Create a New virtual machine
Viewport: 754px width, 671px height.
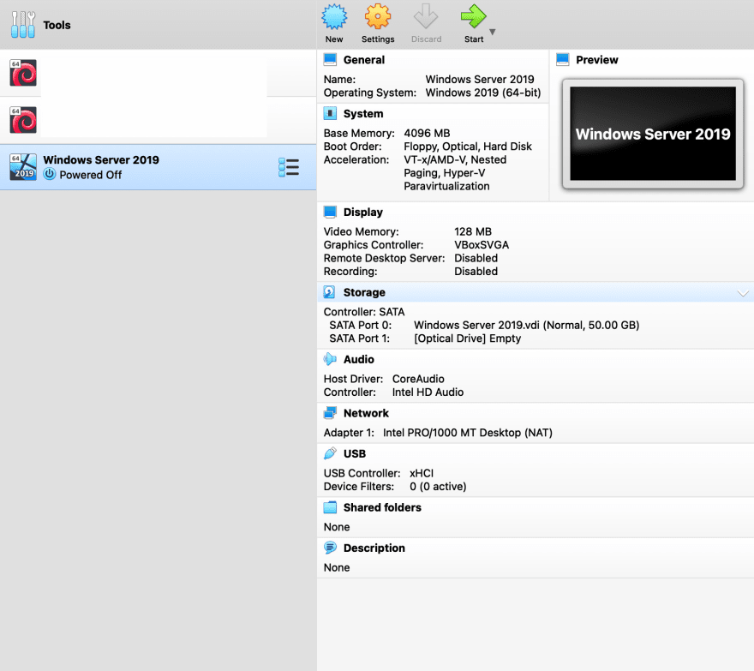point(334,23)
